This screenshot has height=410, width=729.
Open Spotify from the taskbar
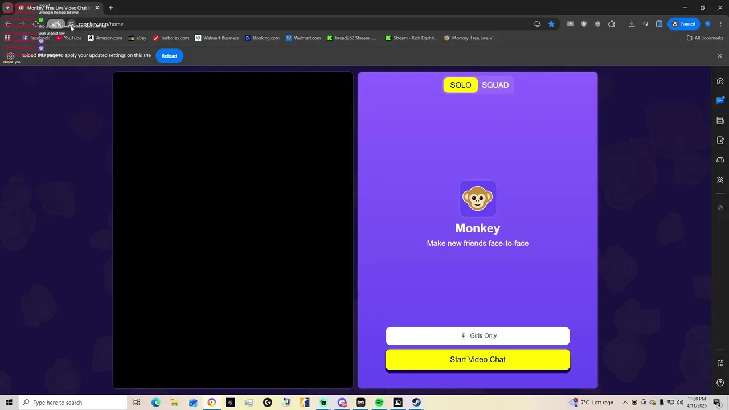point(379,403)
